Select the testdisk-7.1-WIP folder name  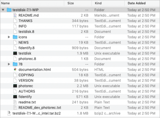(x=26, y=10)
